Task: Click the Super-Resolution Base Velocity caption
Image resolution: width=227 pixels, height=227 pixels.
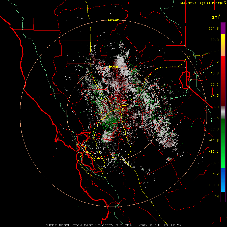Action: click(113, 225)
